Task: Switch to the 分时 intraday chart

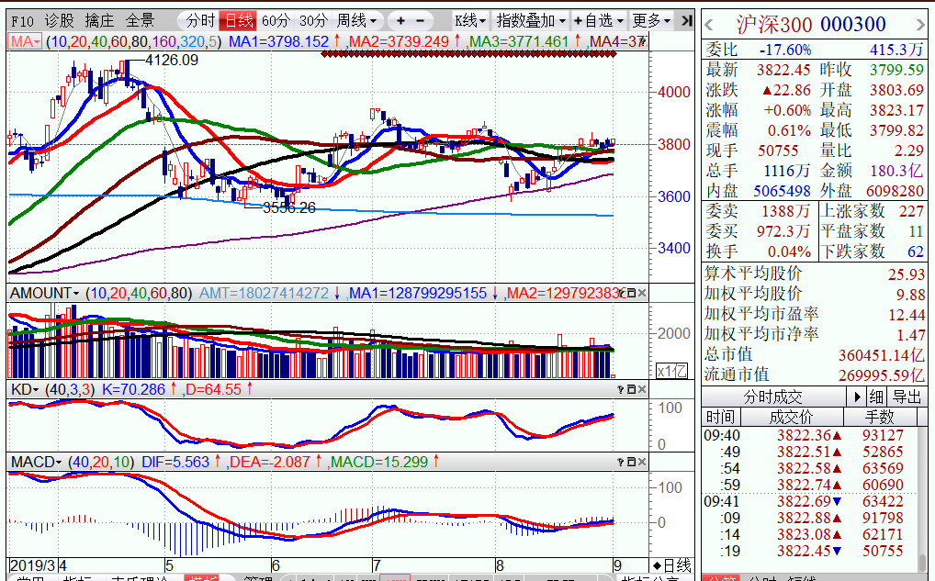Action: point(199,21)
